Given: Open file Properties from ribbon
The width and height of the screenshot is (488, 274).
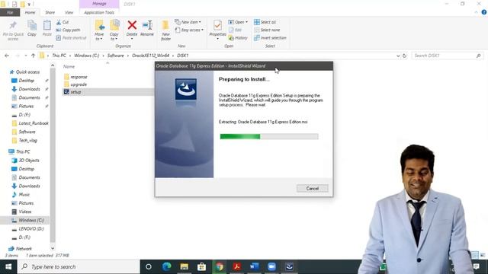Looking at the screenshot, I should tap(217, 29).
